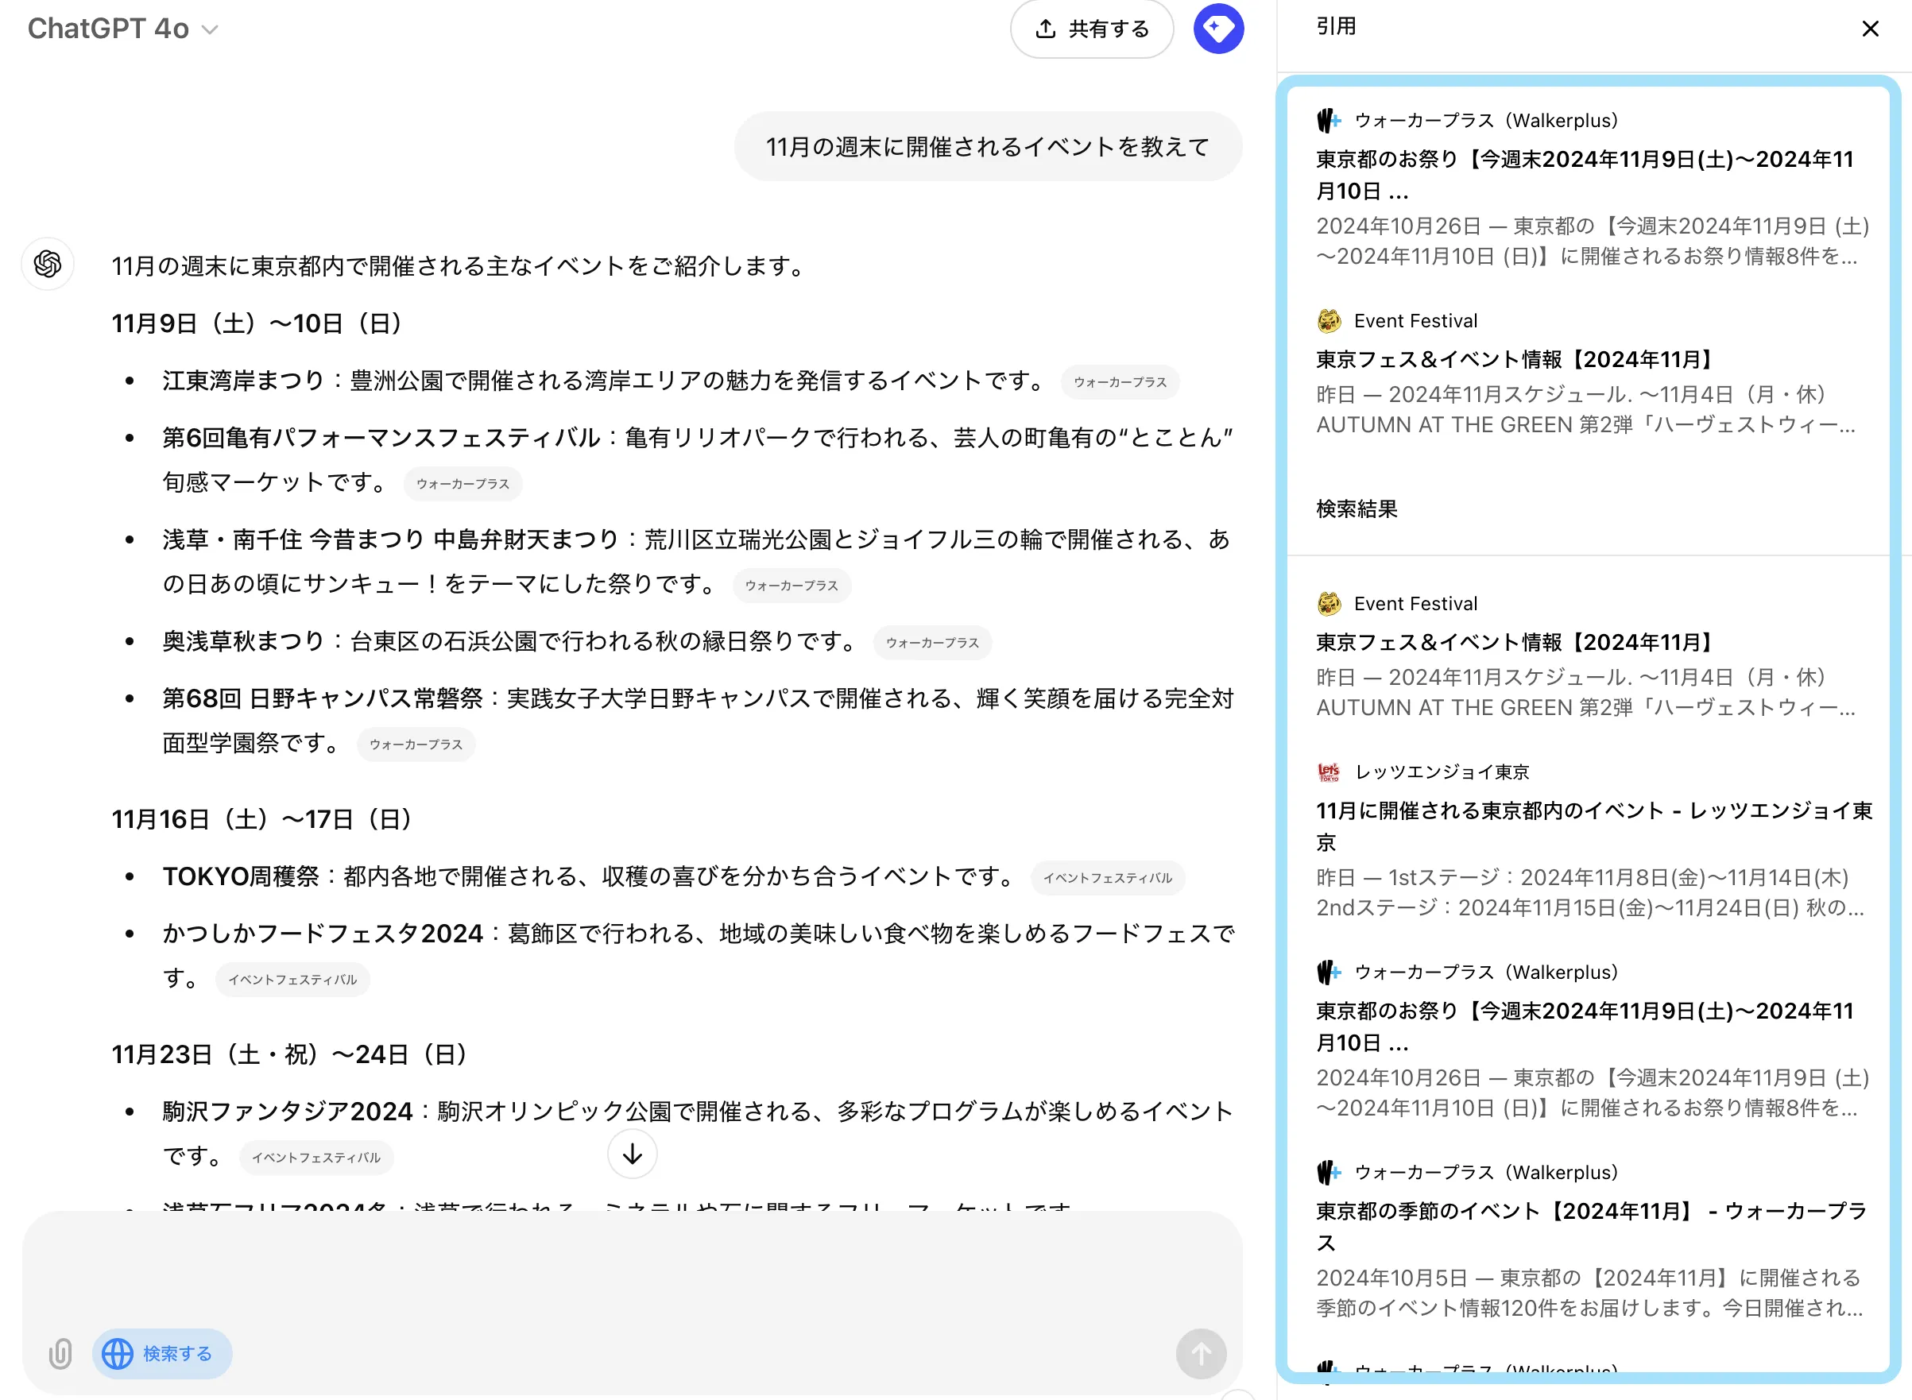
Task: Open the blue diamond profile avatar
Action: [1219, 29]
